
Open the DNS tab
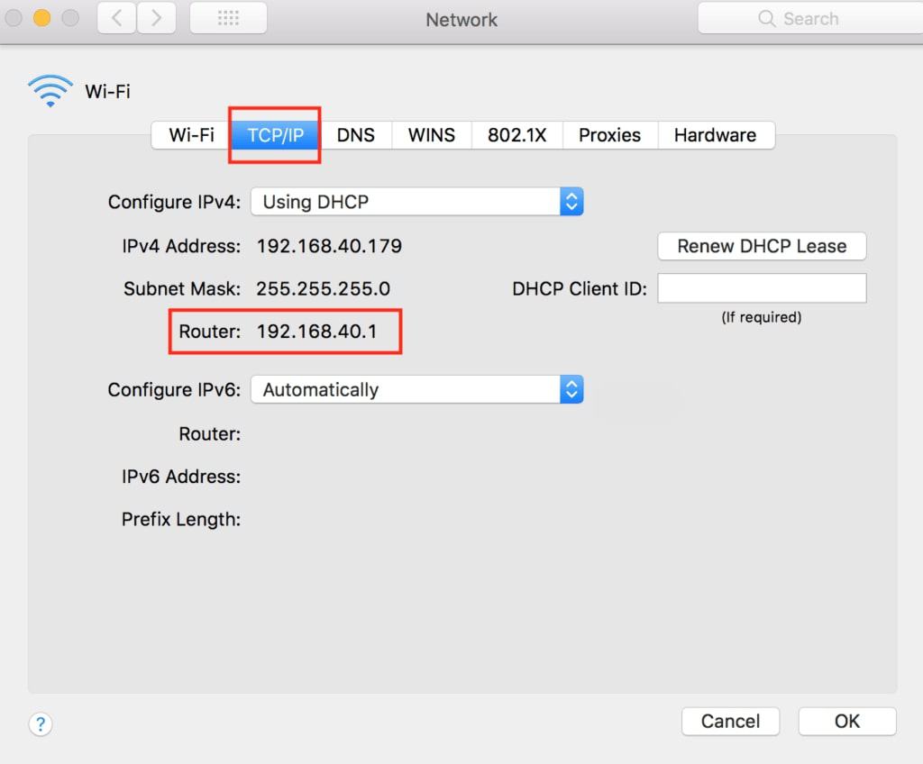(x=355, y=135)
